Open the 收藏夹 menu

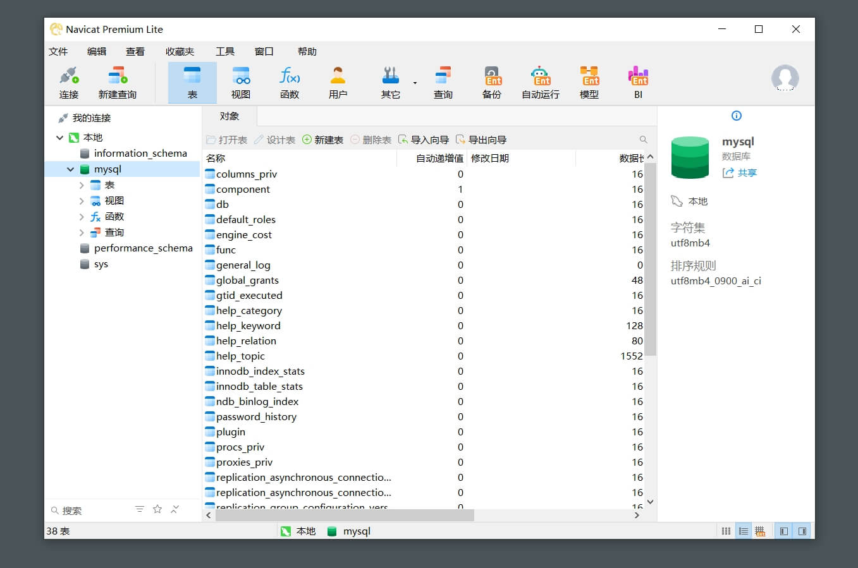point(180,52)
